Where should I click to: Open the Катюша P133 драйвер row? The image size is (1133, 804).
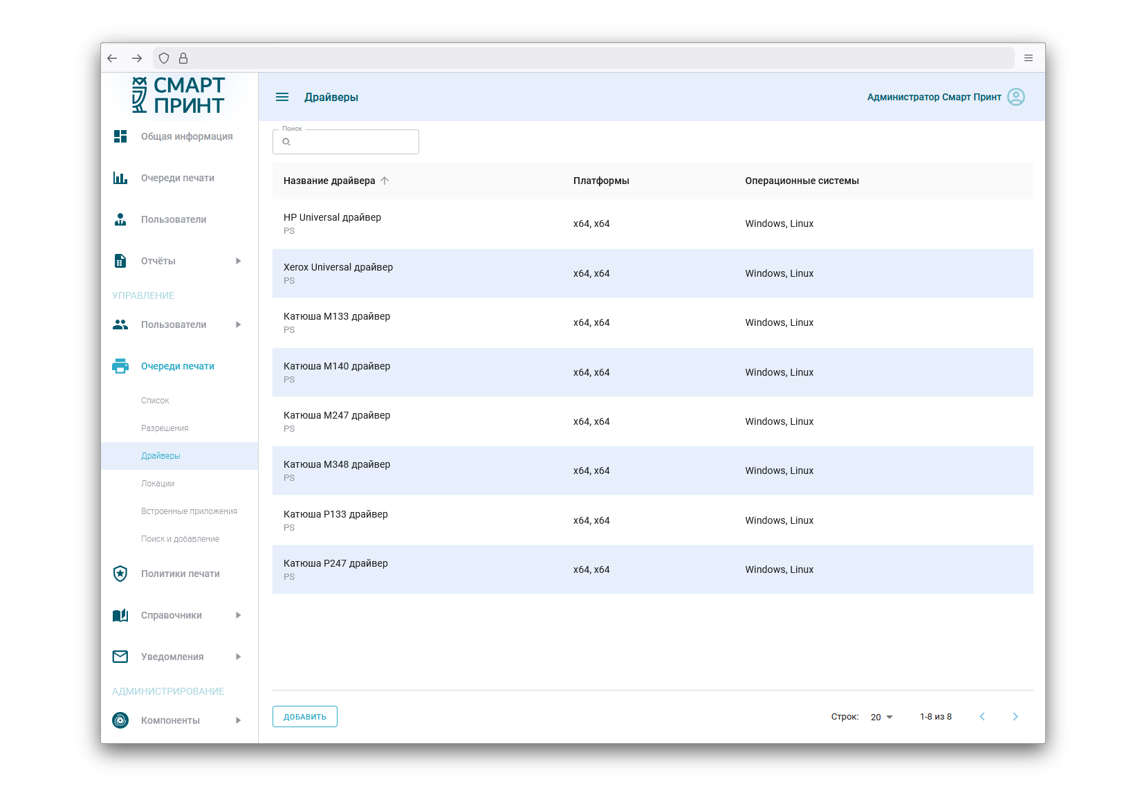tap(653, 520)
